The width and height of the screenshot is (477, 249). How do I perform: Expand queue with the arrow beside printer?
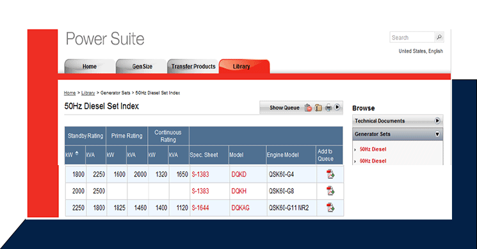337,107
